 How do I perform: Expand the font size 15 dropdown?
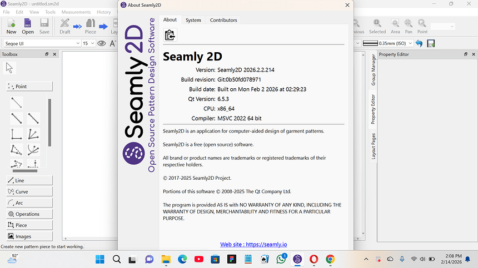click(89, 43)
